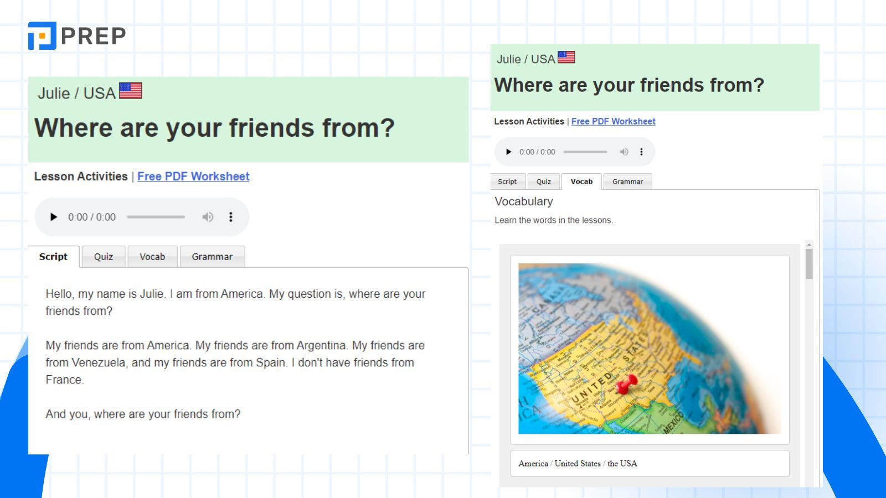
Task: Click the 'Vocabulary' heading
Action: pos(524,201)
